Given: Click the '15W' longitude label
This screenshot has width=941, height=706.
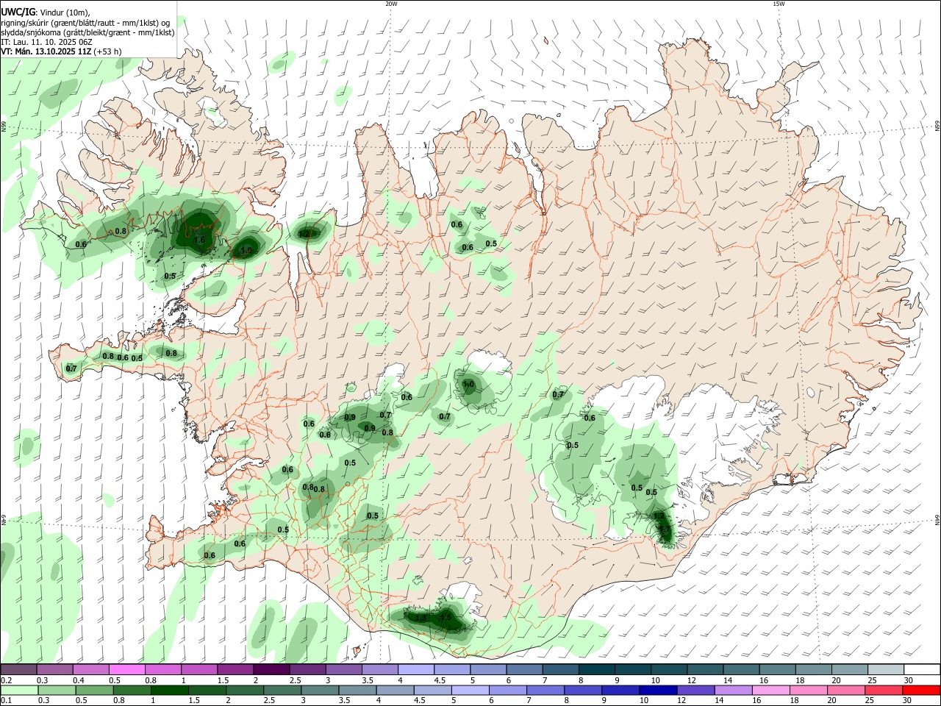Looking at the screenshot, I should pyautogui.click(x=779, y=4).
